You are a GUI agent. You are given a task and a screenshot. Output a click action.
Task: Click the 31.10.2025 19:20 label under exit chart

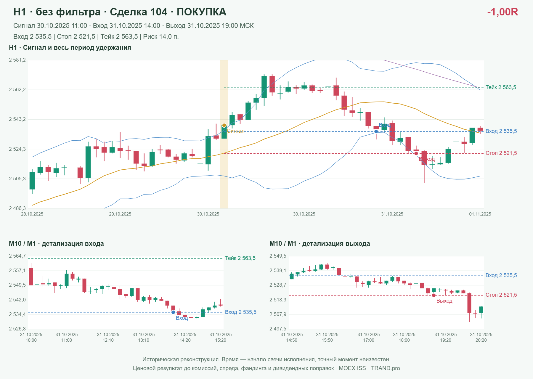pos(446,337)
